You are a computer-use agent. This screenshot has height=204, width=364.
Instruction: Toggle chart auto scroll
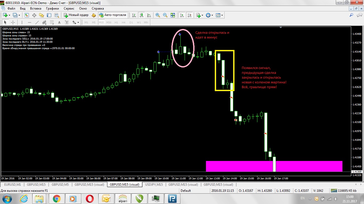point(182,15)
